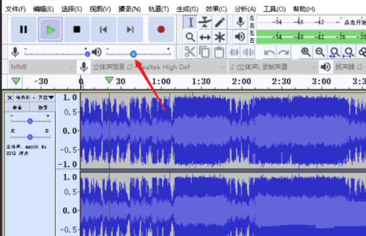The width and height of the screenshot is (366, 236).
Task: Open the recording meter microphone icon
Action: pyautogui.click(x=240, y=22)
